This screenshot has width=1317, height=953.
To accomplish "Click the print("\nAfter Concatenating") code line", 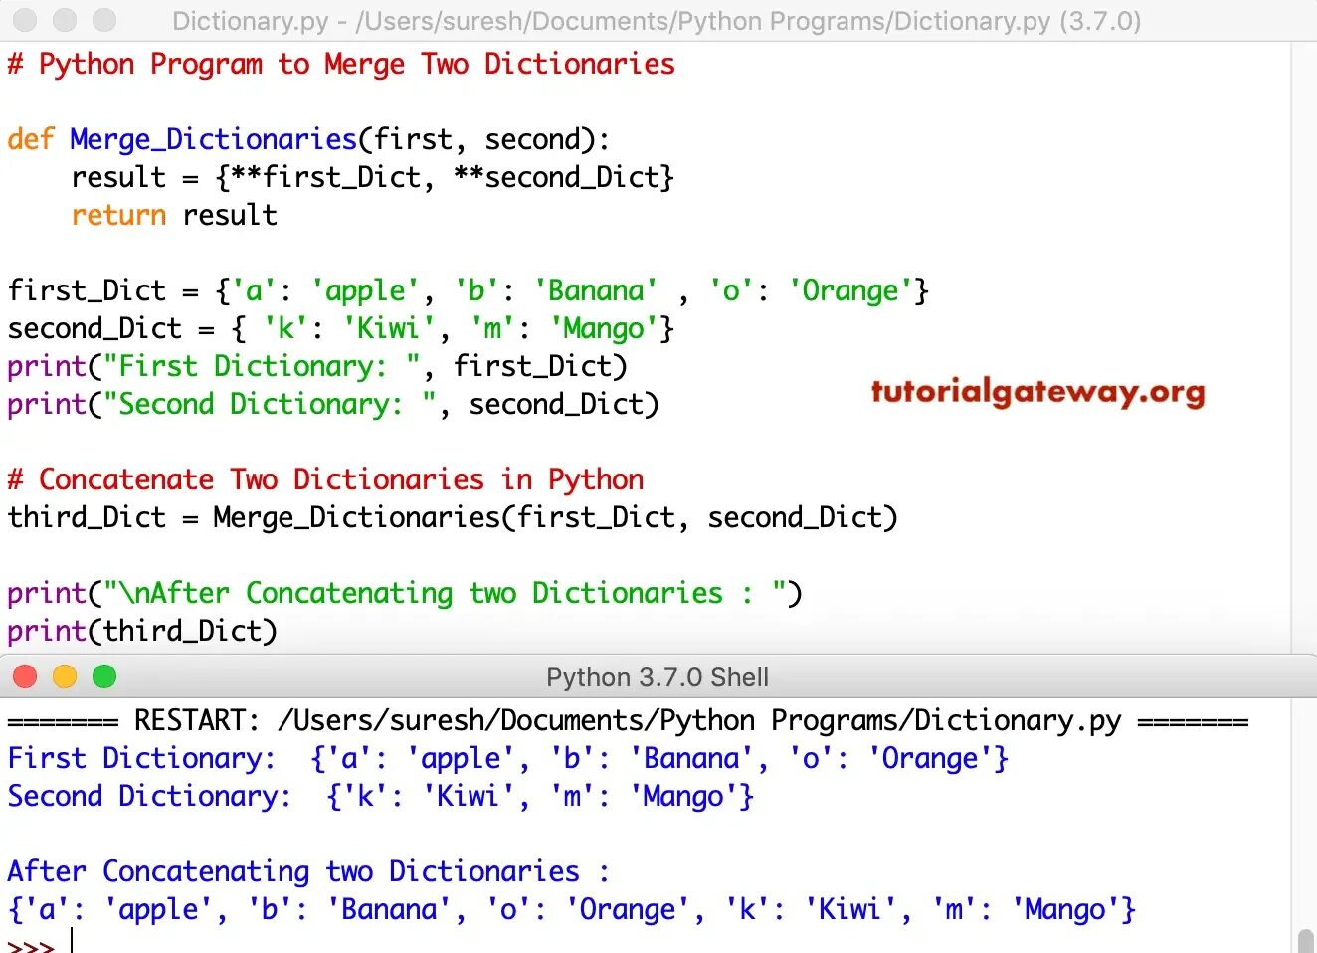I will (x=405, y=594).
